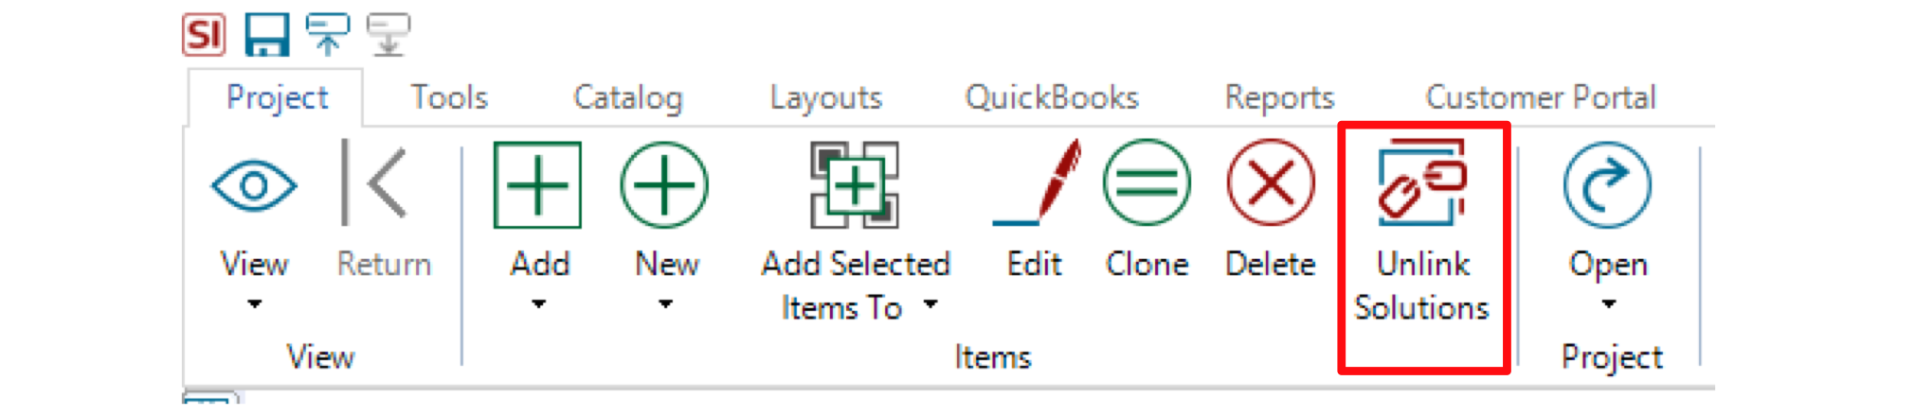Click the Return arrow icon
Viewport: 1915px width, 415px height.
375,183
